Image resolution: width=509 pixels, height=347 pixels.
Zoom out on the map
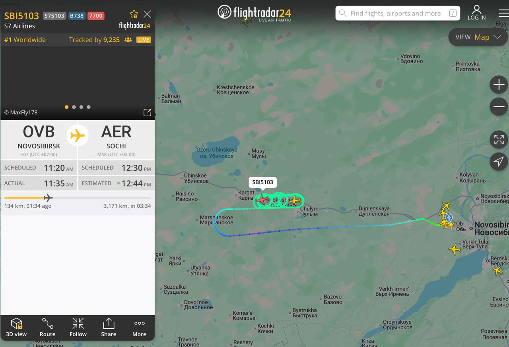(499, 106)
